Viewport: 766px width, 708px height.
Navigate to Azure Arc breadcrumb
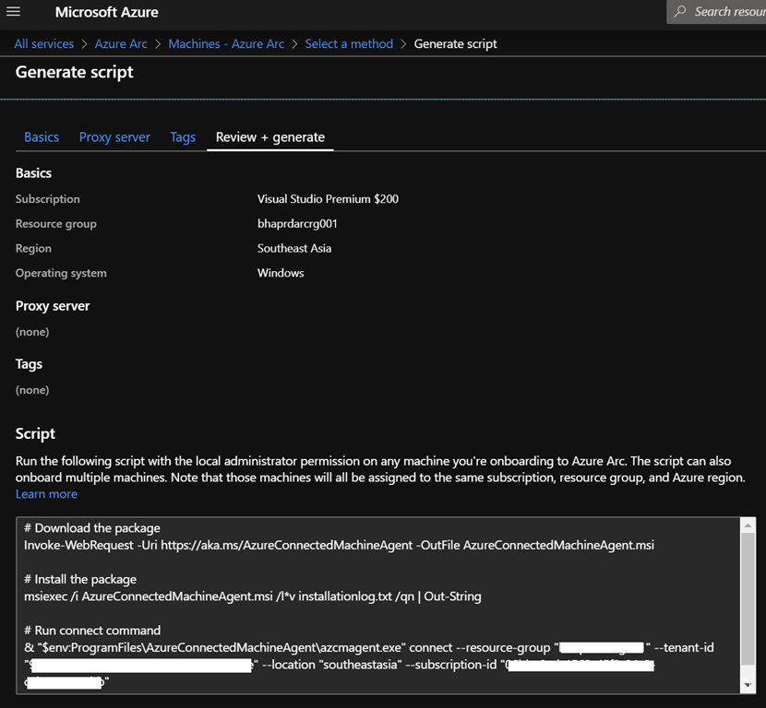[121, 43]
